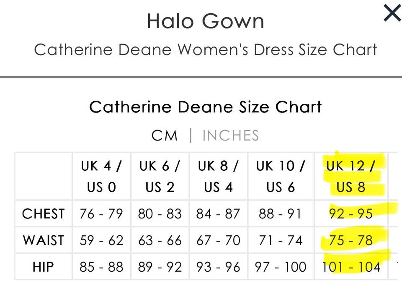Viewport: 402px width, 293px height.
Task: Click the UK 8 / US 4 column header
Action: (x=218, y=176)
